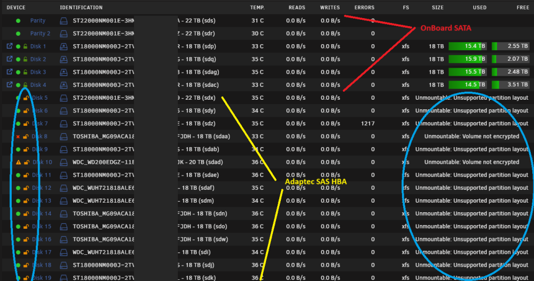Click the Disk 4 free bar showing 3.51 TB
This screenshot has height=281, width=534.
[511, 85]
